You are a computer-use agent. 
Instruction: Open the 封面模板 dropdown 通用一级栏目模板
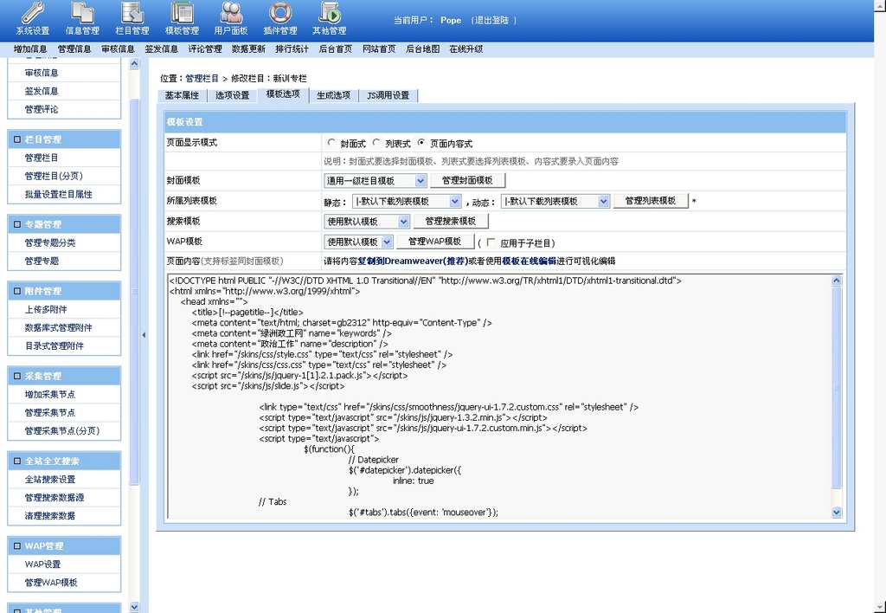(x=376, y=181)
